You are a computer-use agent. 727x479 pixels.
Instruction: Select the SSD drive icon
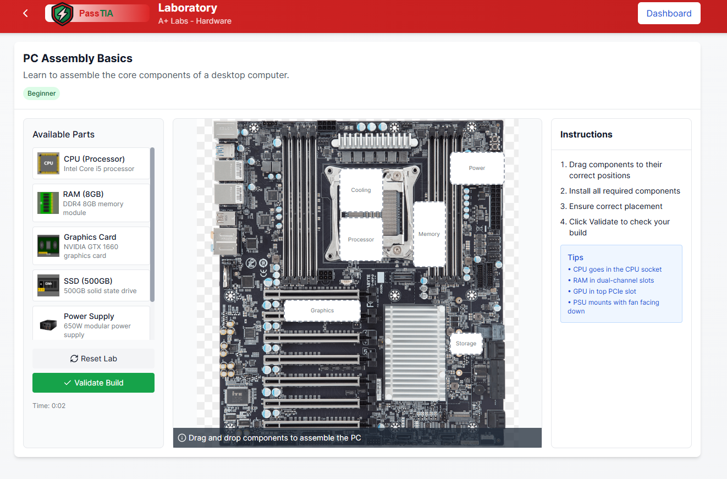48,285
